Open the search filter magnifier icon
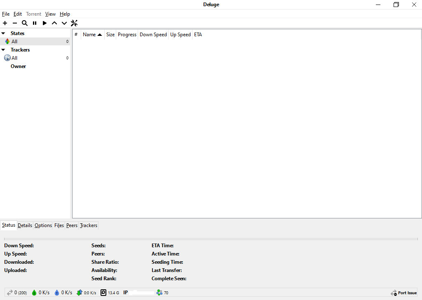 coord(24,23)
